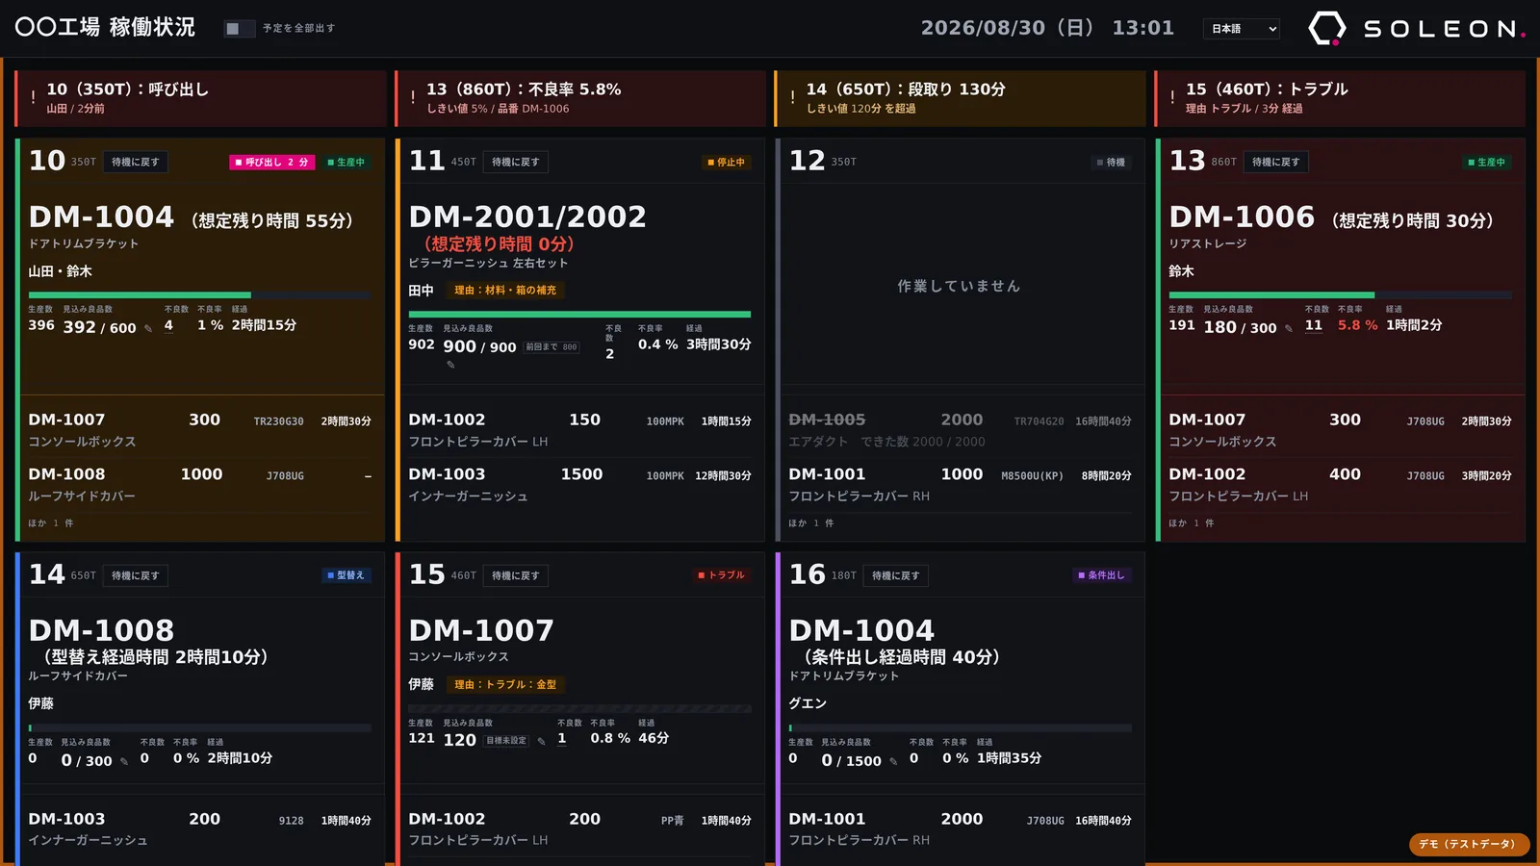Click 理由：トラブル：金型 reason tag
Image resolution: width=1540 pixels, height=866 pixels.
click(x=505, y=685)
